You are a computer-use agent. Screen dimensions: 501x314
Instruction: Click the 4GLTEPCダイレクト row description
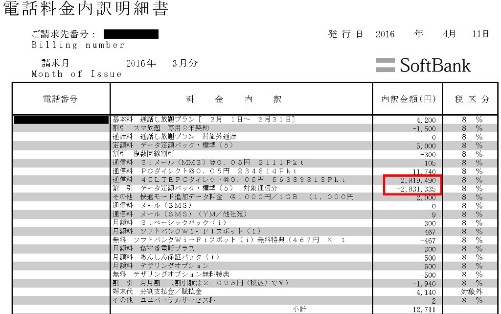coord(229,180)
